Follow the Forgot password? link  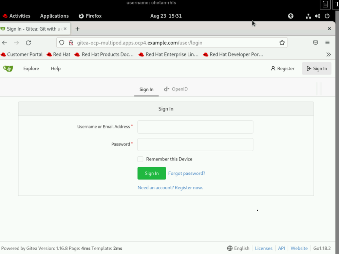(186, 173)
